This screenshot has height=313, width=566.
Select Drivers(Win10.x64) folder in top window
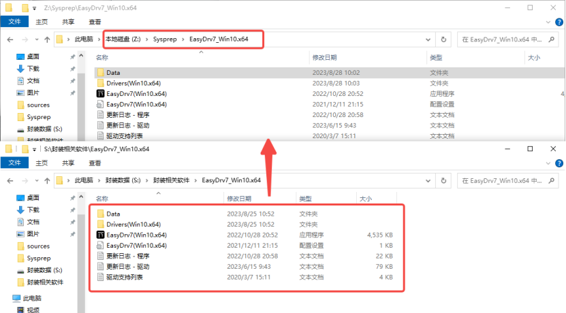click(133, 83)
